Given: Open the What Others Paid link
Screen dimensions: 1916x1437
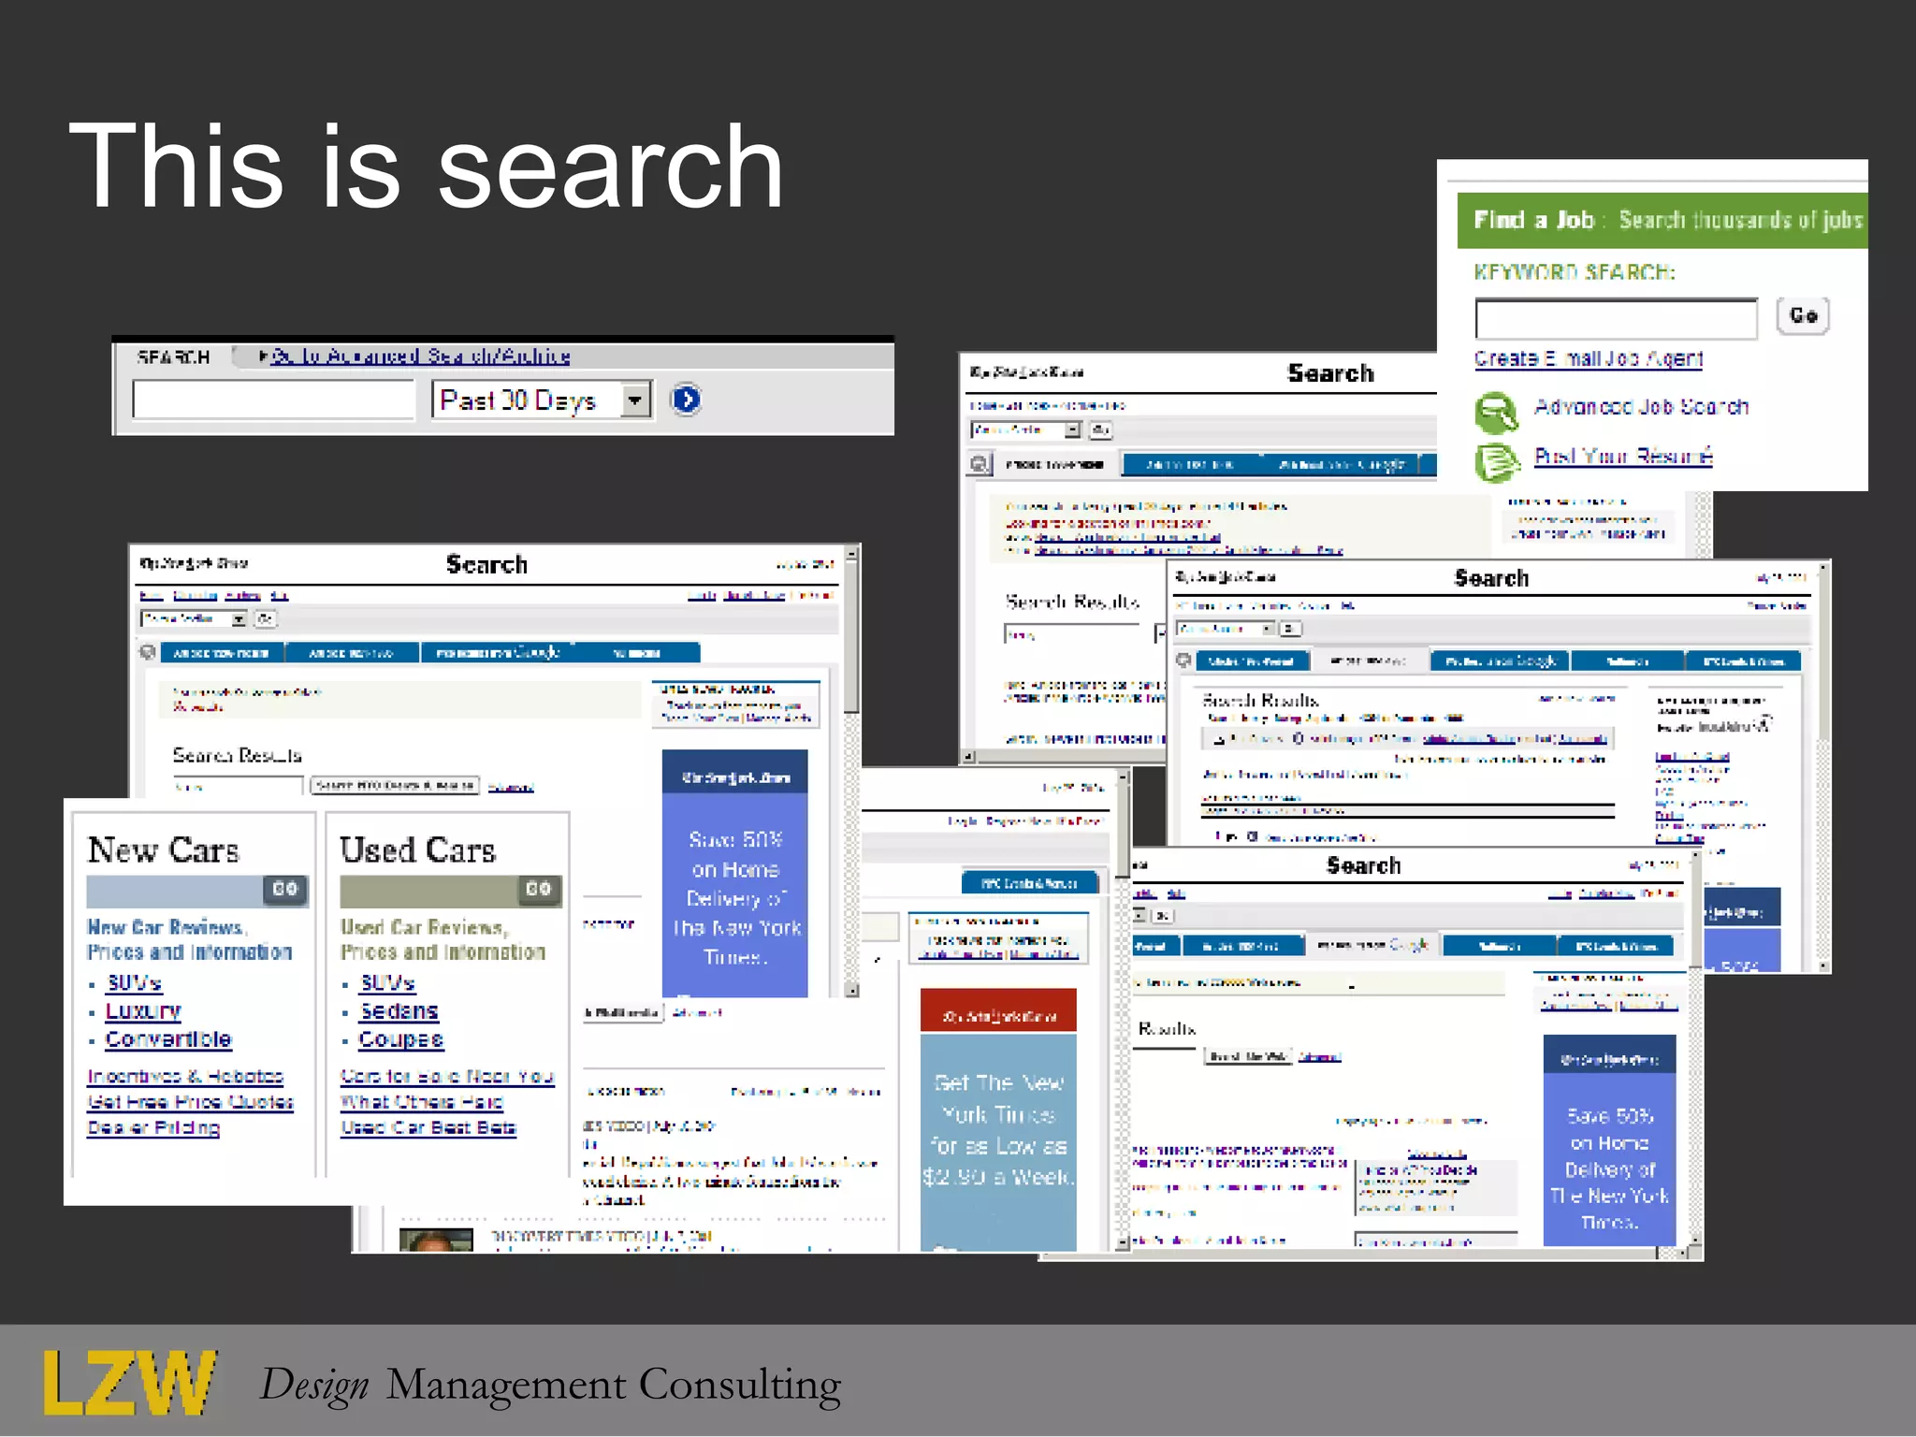Looking at the screenshot, I should click(422, 1102).
